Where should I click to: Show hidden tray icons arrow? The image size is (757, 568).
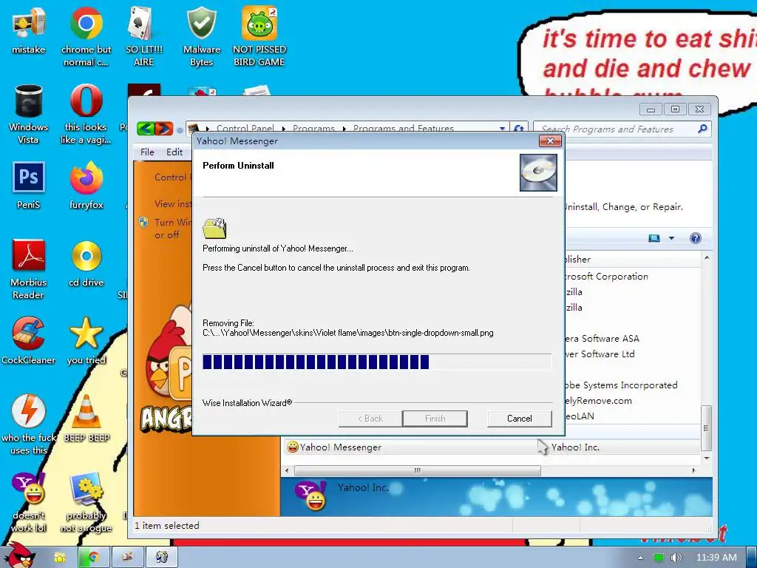click(640, 558)
